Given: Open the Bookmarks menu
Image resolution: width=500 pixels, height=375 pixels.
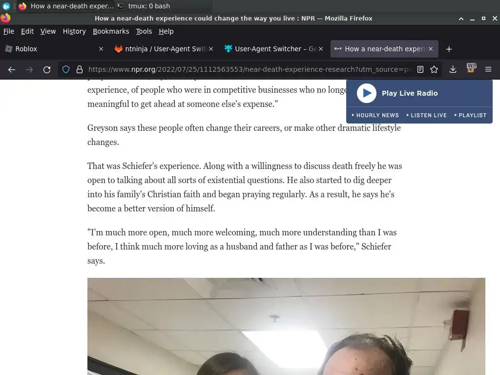Looking at the screenshot, I should 111,31.
